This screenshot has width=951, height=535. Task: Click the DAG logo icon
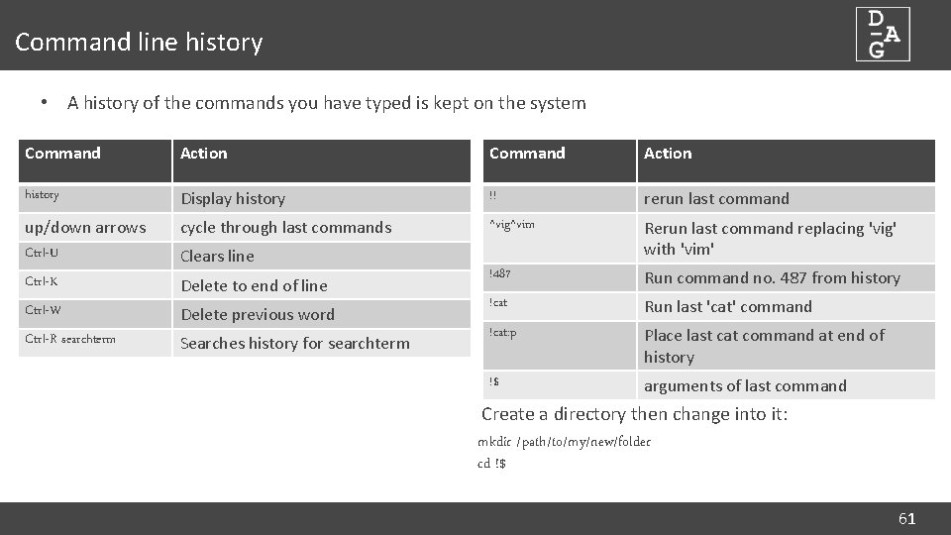pos(883,35)
